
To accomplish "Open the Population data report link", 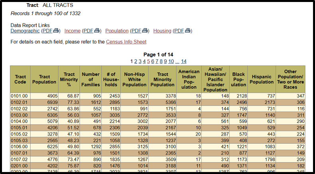I will click(117, 31).
